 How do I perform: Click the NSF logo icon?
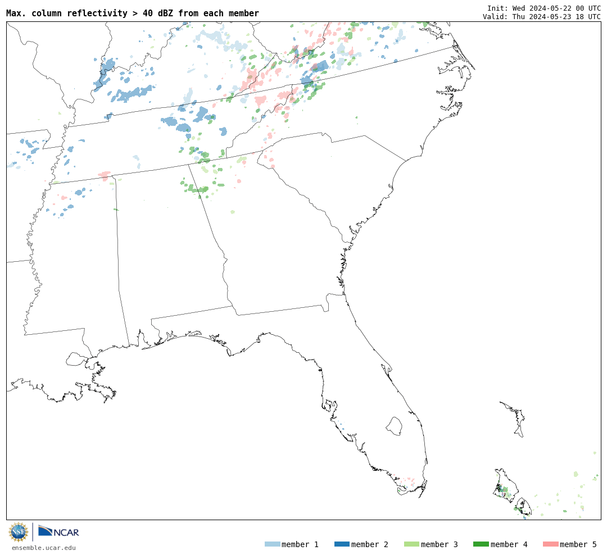(x=19, y=532)
